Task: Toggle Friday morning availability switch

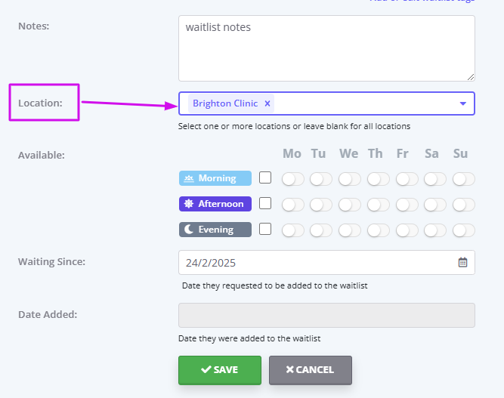Action: point(407,179)
